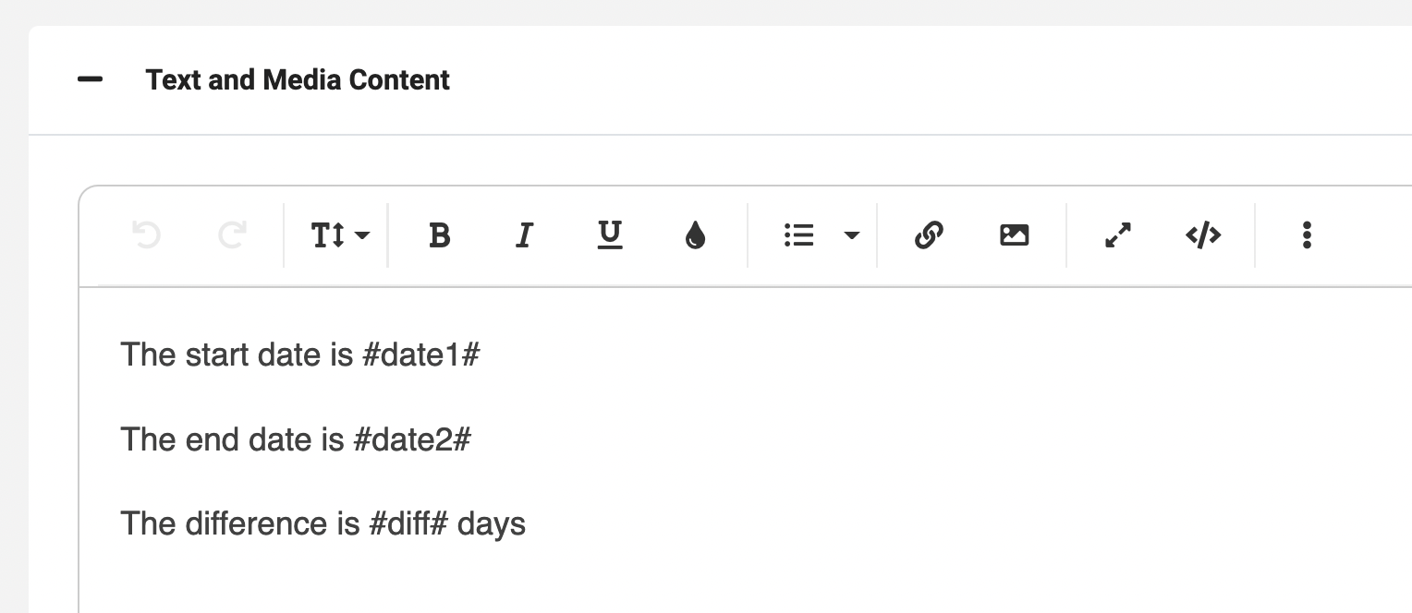Screen dimensions: 1412x613
Task: Open the text color droplet picker
Action: point(695,235)
